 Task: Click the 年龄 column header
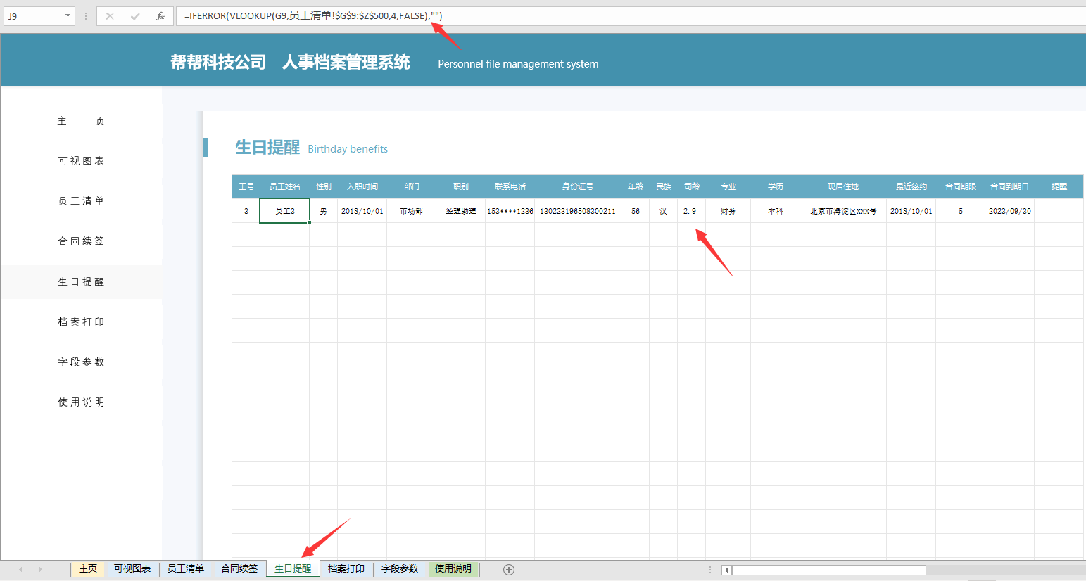(x=636, y=186)
